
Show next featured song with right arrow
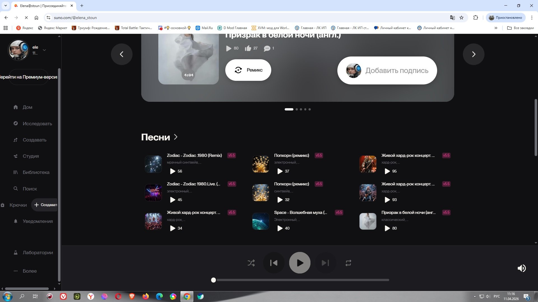click(x=474, y=54)
